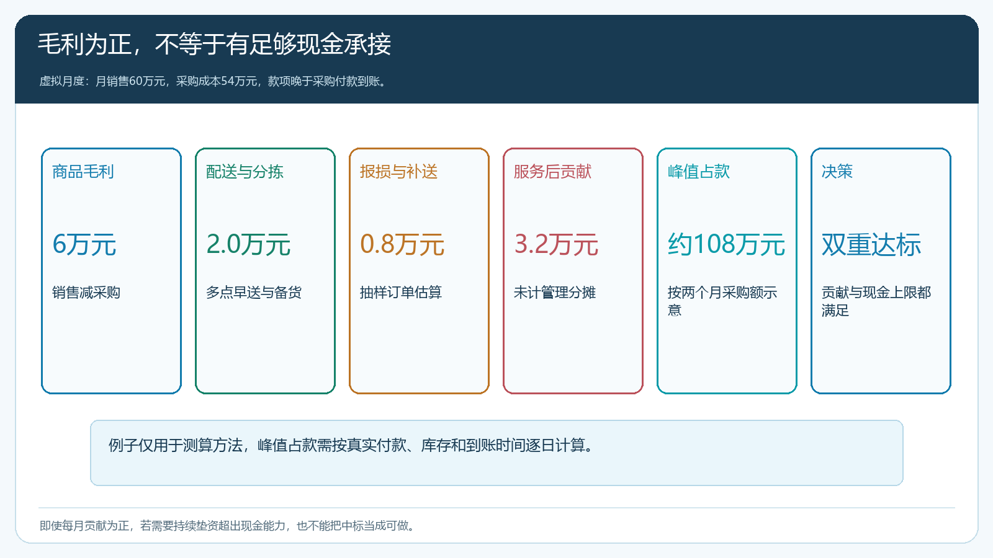The width and height of the screenshot is (993, 558).
Task: Click the title 毛利为正，不等于有足够现金承接
Action: (214, 45)
